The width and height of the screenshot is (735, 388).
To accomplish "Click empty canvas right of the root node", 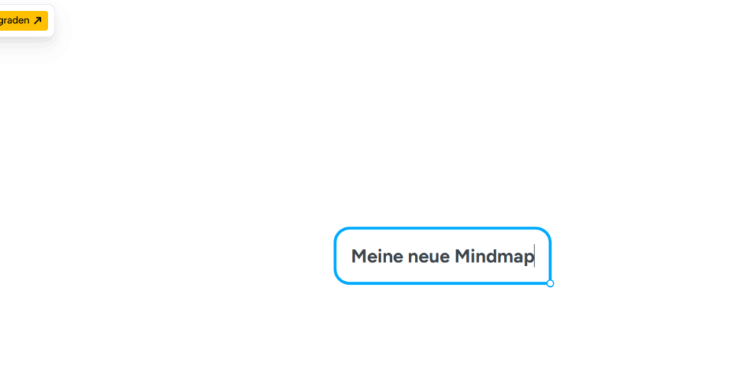I will pos(642,256).
